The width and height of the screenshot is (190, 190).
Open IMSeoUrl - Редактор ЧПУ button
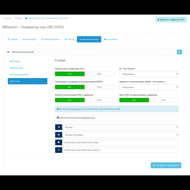click(x=171, y=20)
